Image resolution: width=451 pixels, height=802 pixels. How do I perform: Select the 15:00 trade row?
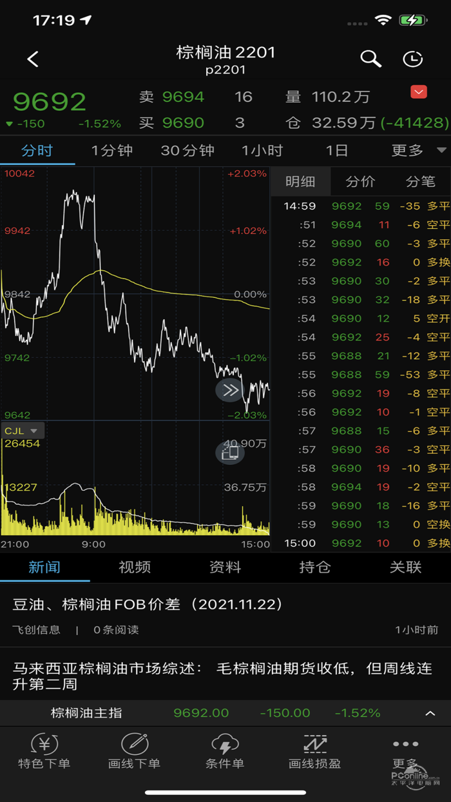[361, 543]
